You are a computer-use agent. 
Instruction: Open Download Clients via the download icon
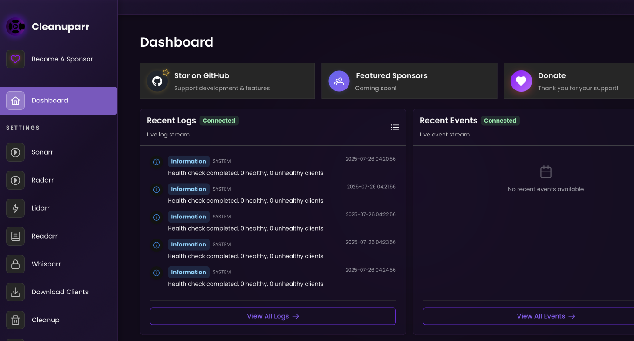pyautogui.click(x=15, y=292)
